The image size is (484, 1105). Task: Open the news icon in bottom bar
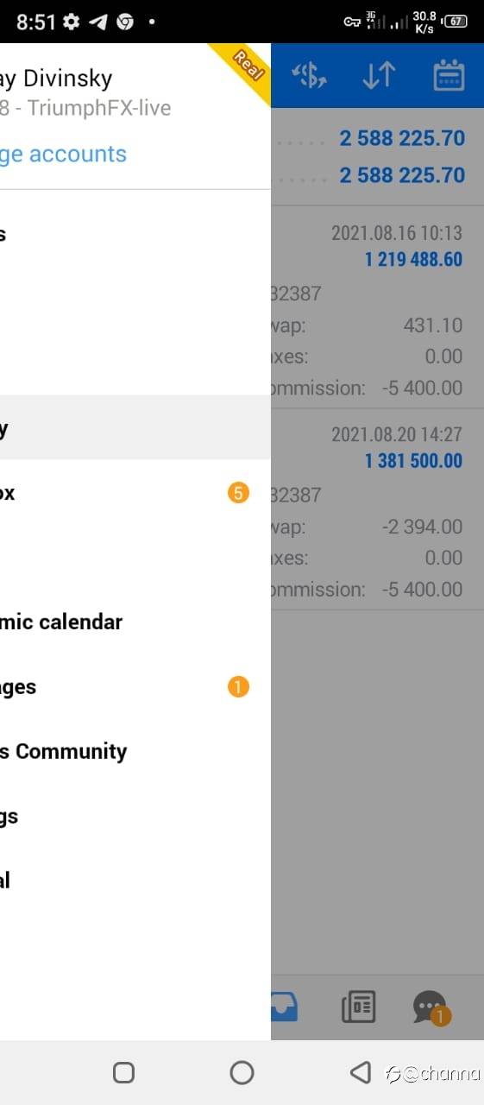coord(358,1007)
